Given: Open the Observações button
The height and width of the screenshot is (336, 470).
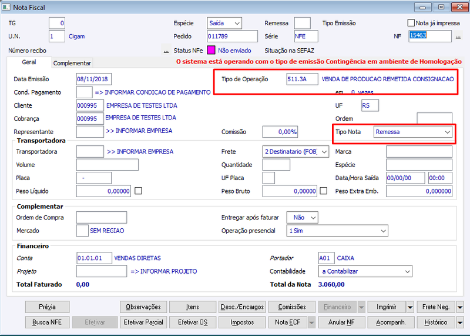Looking at the screenshot, I should (143, 307).
